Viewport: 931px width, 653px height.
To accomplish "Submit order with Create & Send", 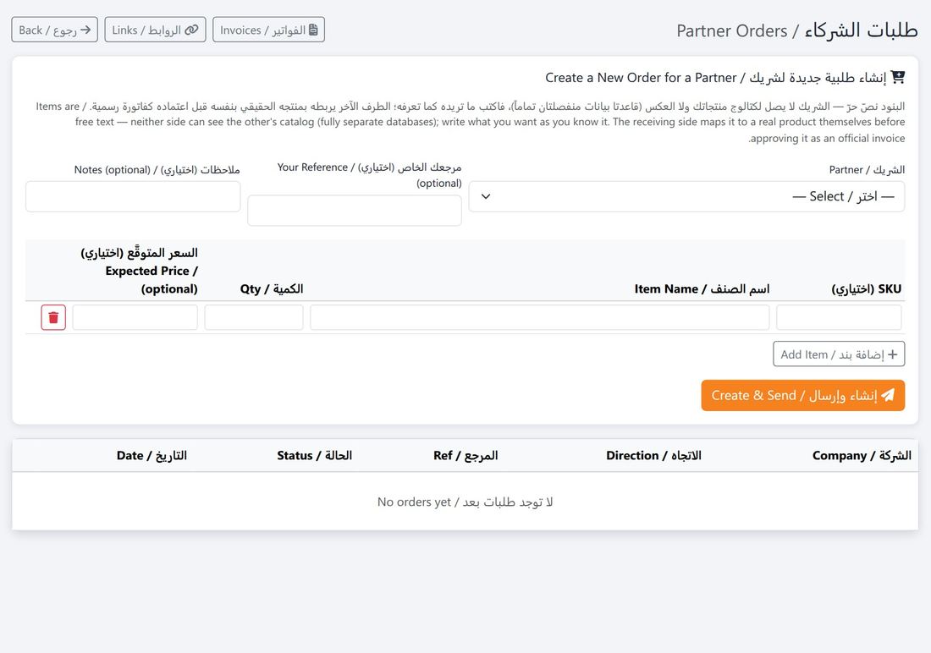I will (x=802, y=395).
